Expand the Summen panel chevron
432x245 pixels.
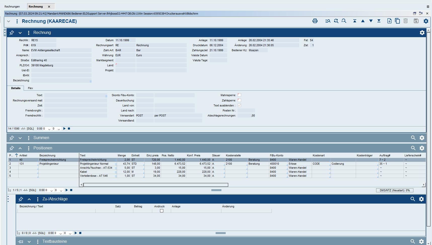(x=20, y=138)
